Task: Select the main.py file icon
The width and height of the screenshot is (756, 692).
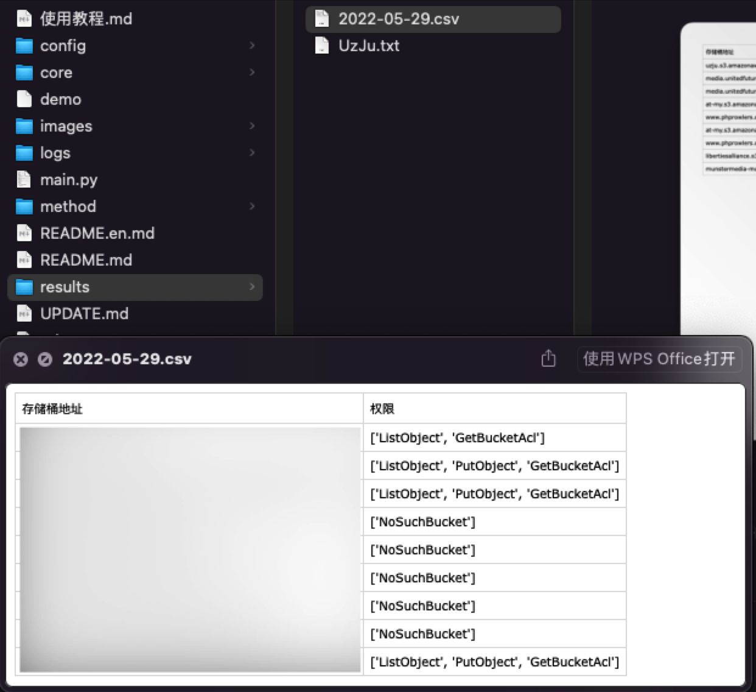Action: [x=24, y=180]
